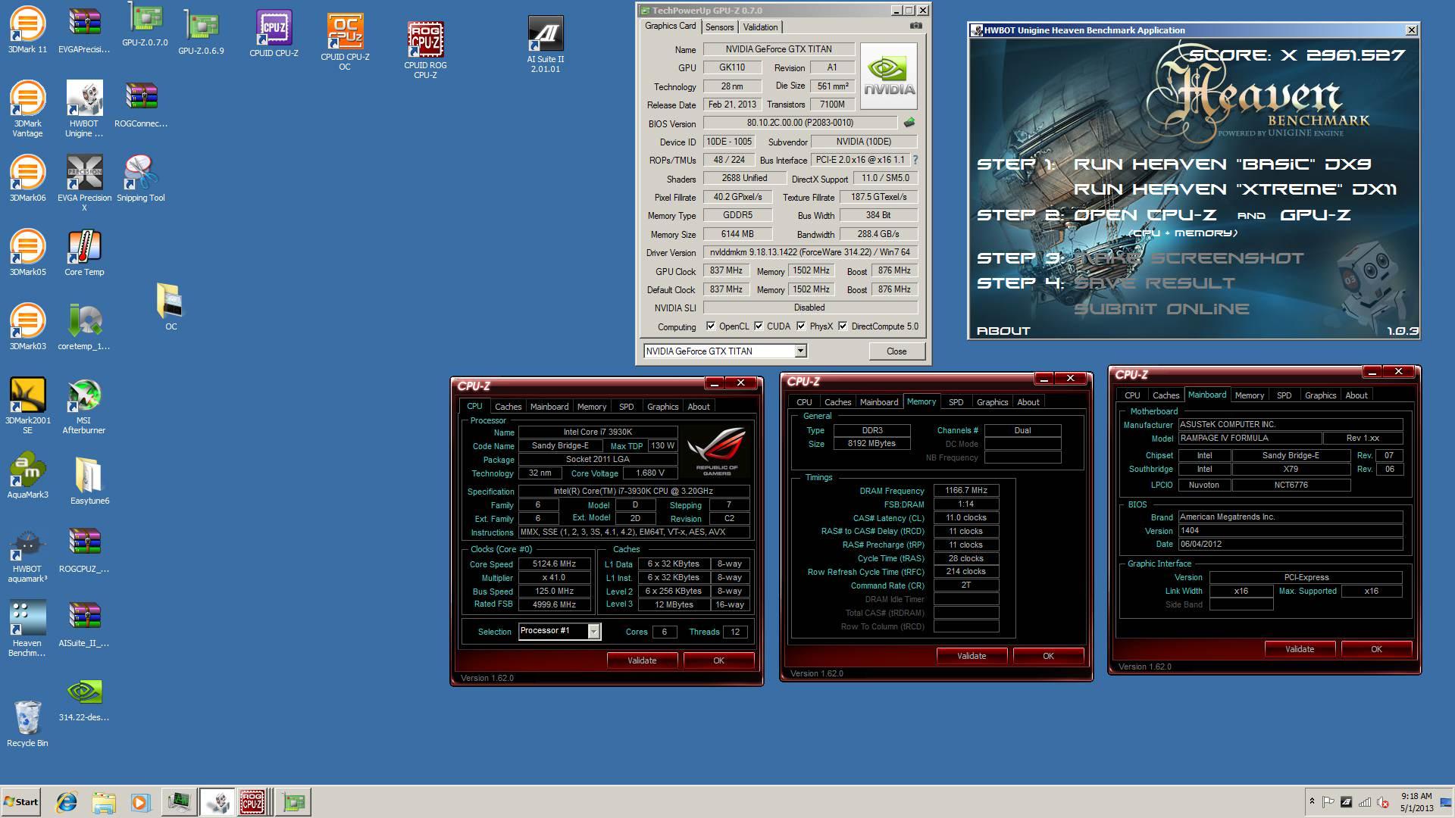Open the OC folder on desktop
The height and width of the screenshot is (818, 1455).
171,307
